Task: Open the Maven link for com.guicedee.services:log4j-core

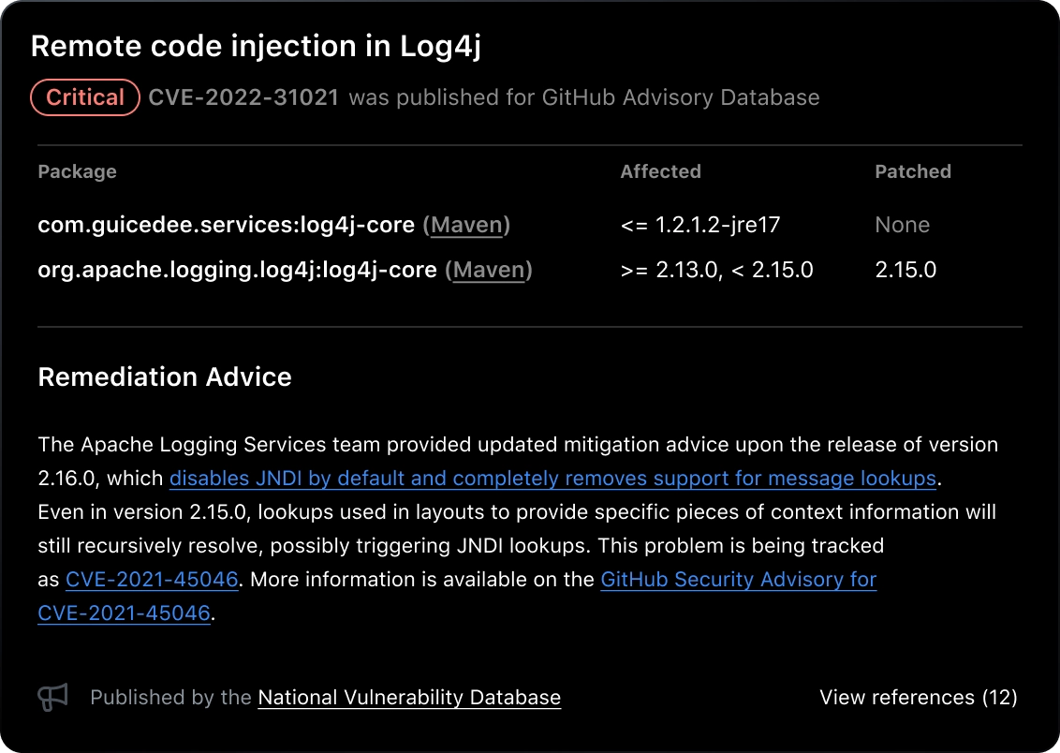Action: click(468, 225)
